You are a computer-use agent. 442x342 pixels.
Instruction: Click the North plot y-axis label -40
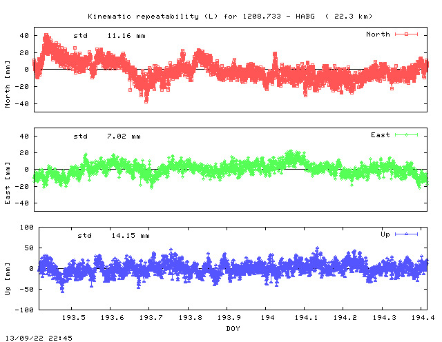coord(21,103)
